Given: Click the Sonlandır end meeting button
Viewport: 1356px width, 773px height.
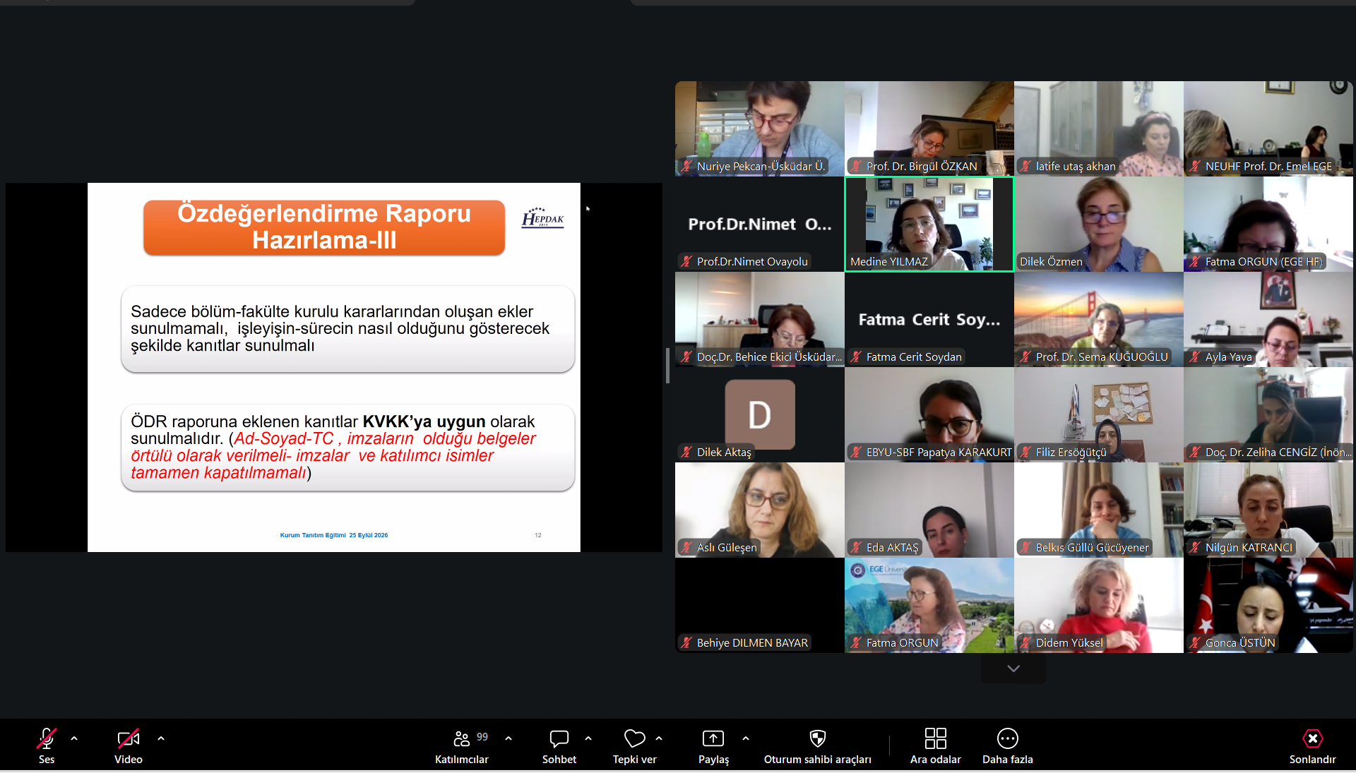Looking at the screenshot, I should point(1312,745).
